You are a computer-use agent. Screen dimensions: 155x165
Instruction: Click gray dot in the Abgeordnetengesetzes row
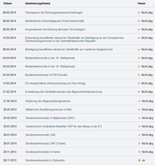tap(139, 101)
